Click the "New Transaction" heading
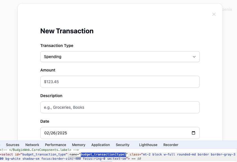Viewport: 237px width, 162px height. [x=67, y=31]
